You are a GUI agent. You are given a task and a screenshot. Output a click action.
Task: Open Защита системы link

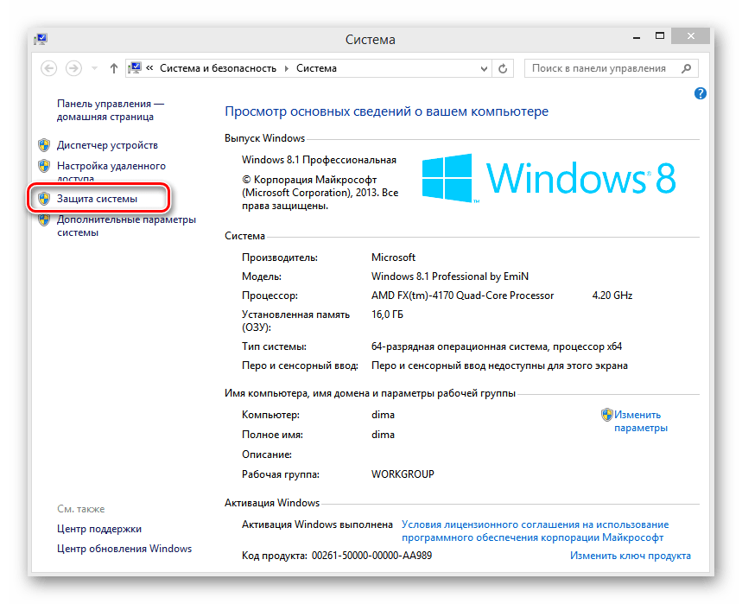(97, 199)
